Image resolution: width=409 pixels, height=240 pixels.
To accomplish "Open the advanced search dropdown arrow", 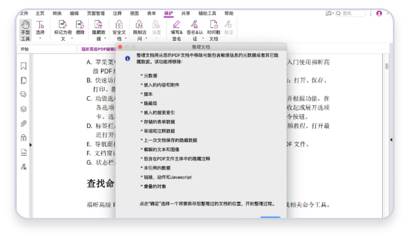I will (333, 13).
